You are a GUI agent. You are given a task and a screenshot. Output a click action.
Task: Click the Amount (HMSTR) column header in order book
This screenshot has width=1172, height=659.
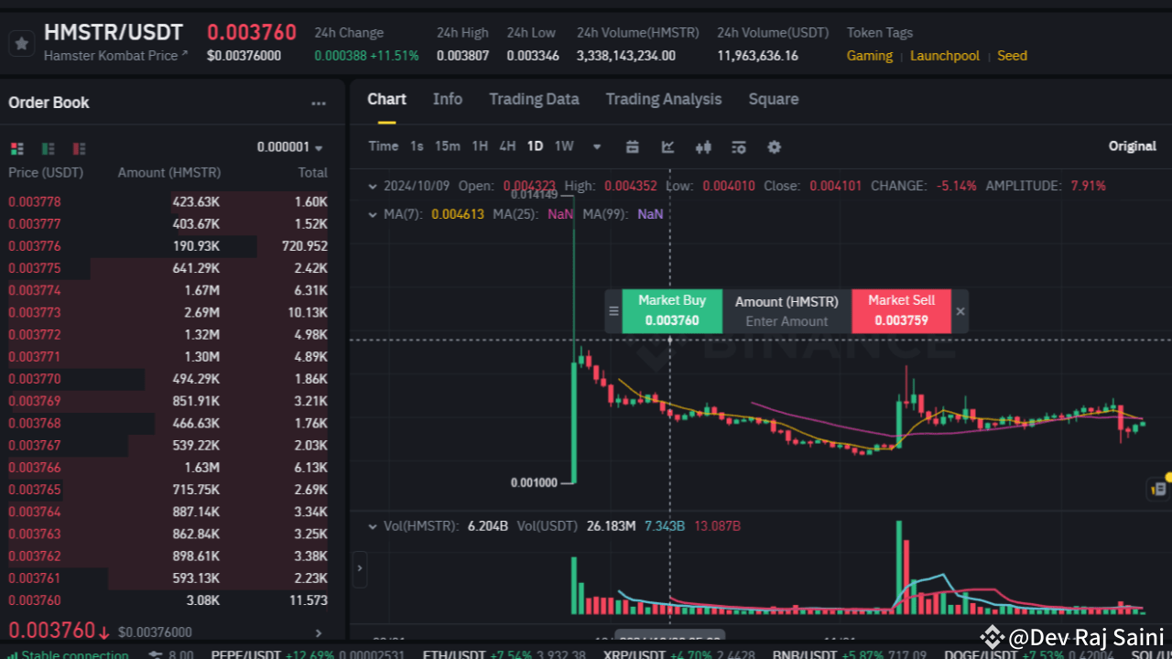(169, 172)
